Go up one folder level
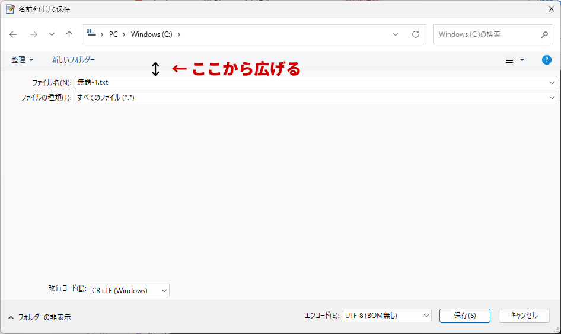The width and height of the screenshot is (561, 334). coord(69,34)
